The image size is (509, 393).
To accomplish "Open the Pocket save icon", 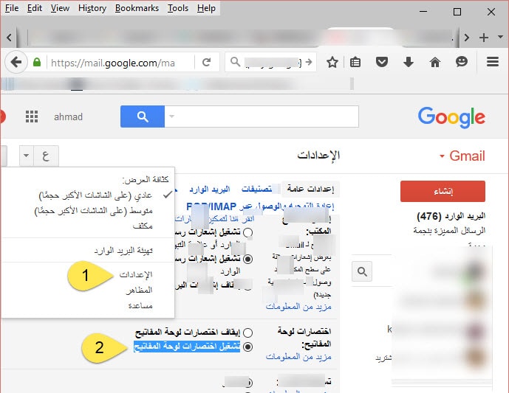I will tap(382, 63).
